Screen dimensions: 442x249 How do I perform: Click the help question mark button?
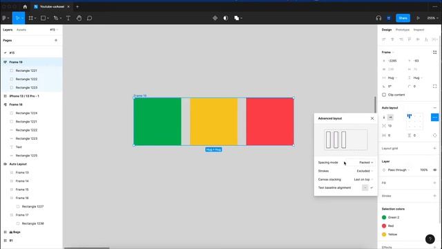pyautogui.click(x=430, y=239)
